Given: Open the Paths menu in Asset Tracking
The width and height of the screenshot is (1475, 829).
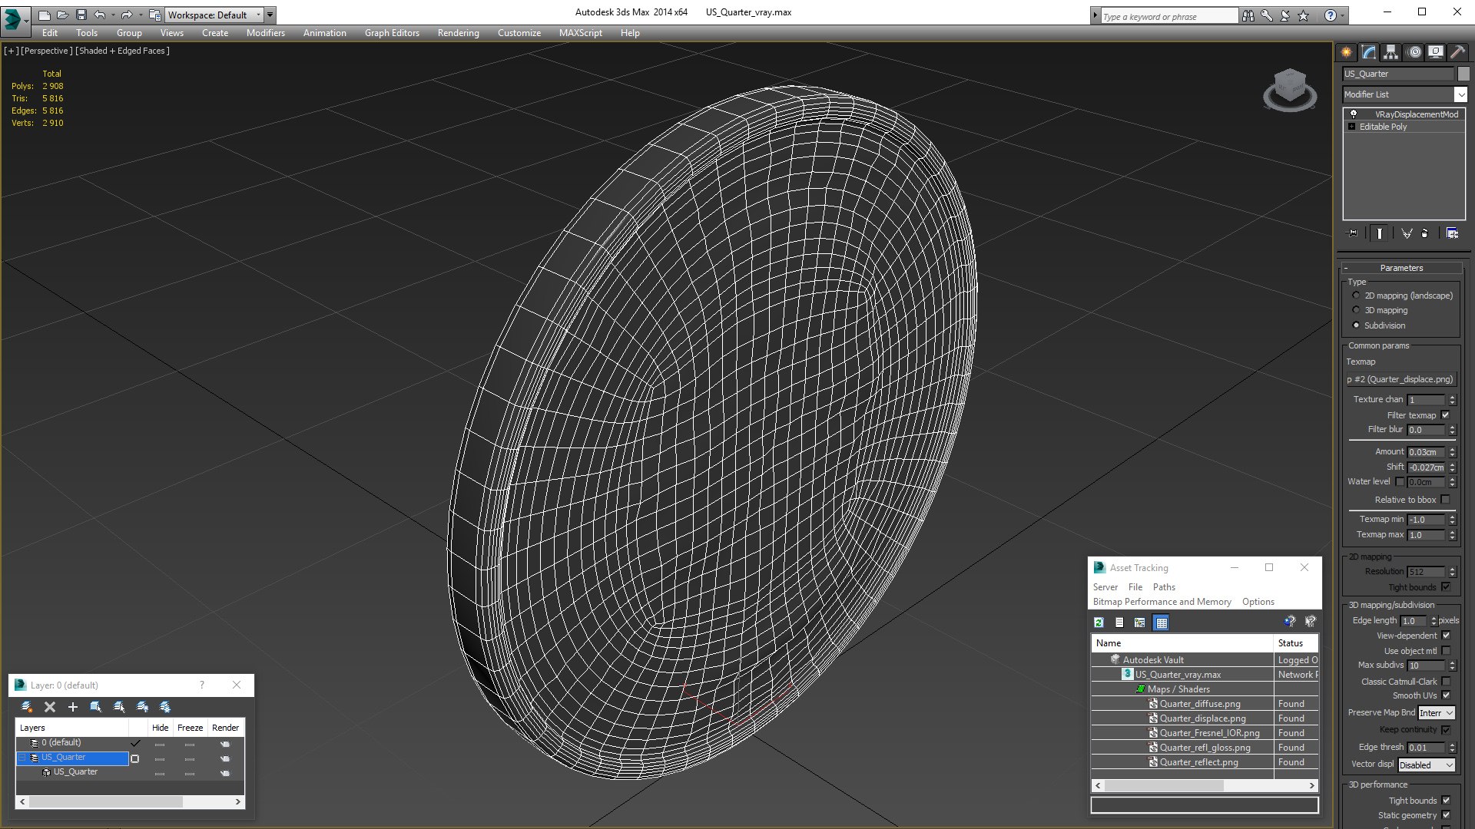Looking at the screenshot, I should (1164, 587).
